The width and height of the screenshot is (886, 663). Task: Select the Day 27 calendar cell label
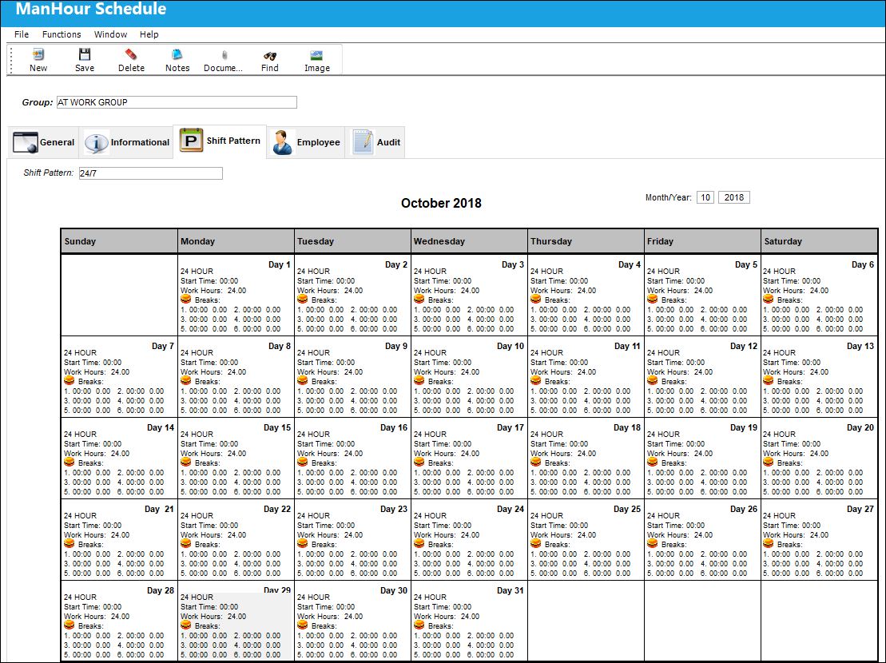coord(860,509)
